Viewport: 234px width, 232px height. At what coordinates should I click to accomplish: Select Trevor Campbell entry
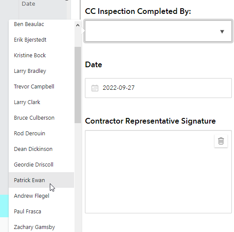[x=41, y=86]
